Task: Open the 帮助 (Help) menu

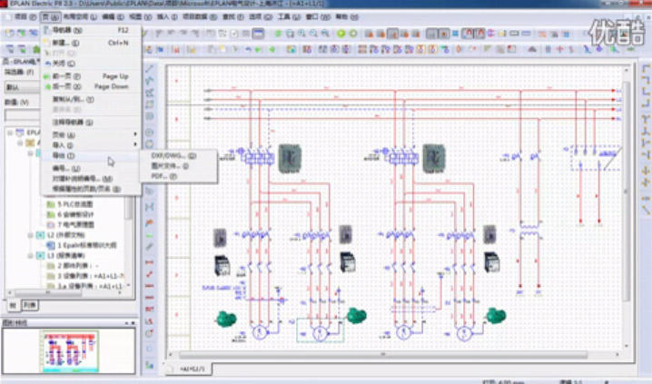Action: [x=347, y=17]
